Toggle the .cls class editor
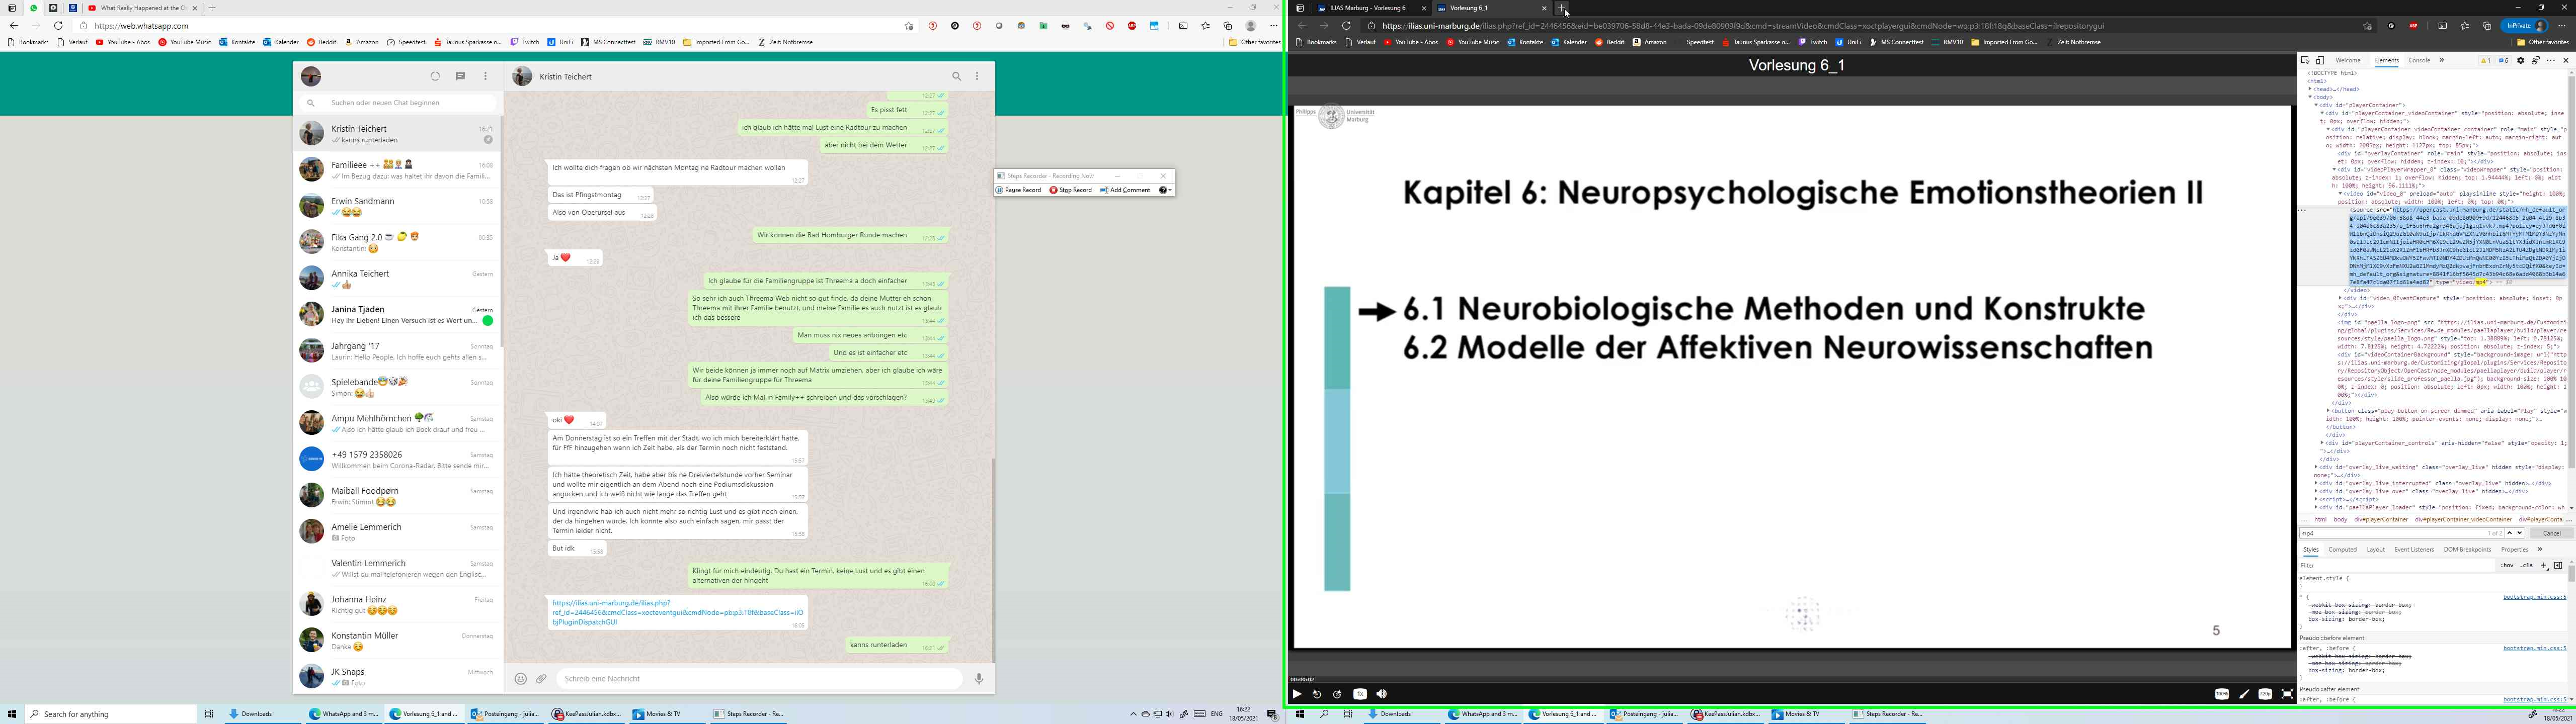 [2527, 566]
